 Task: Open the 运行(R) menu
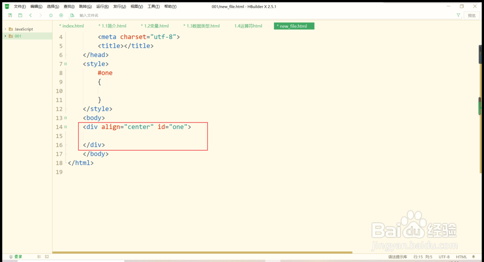pyautogui.click(x=103, y=6)
